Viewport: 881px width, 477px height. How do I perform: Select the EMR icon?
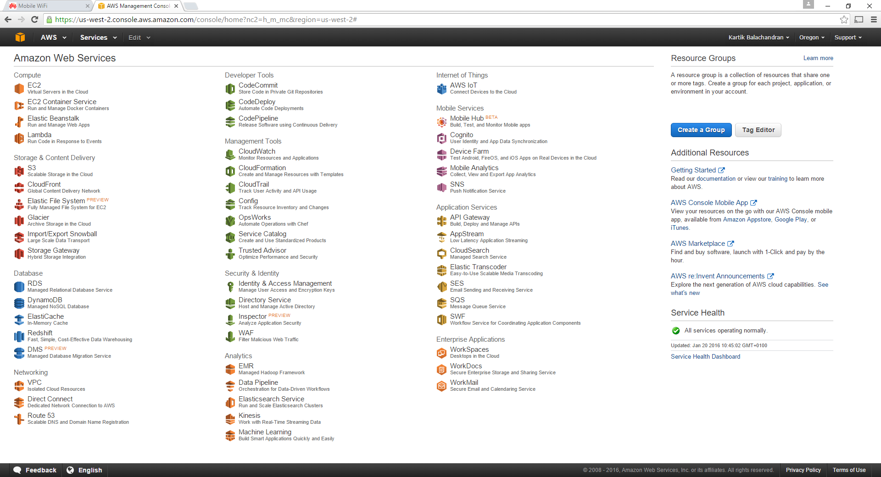pyautogui.click(x=230, y=369)
